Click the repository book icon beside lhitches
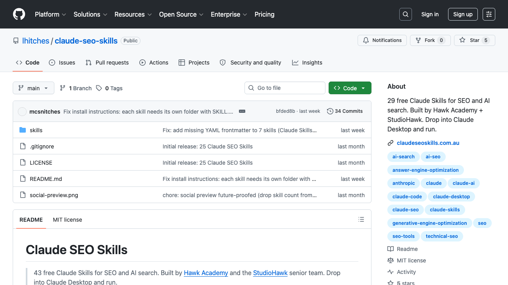This screenshot has height=285, width=508. [16, 41]
